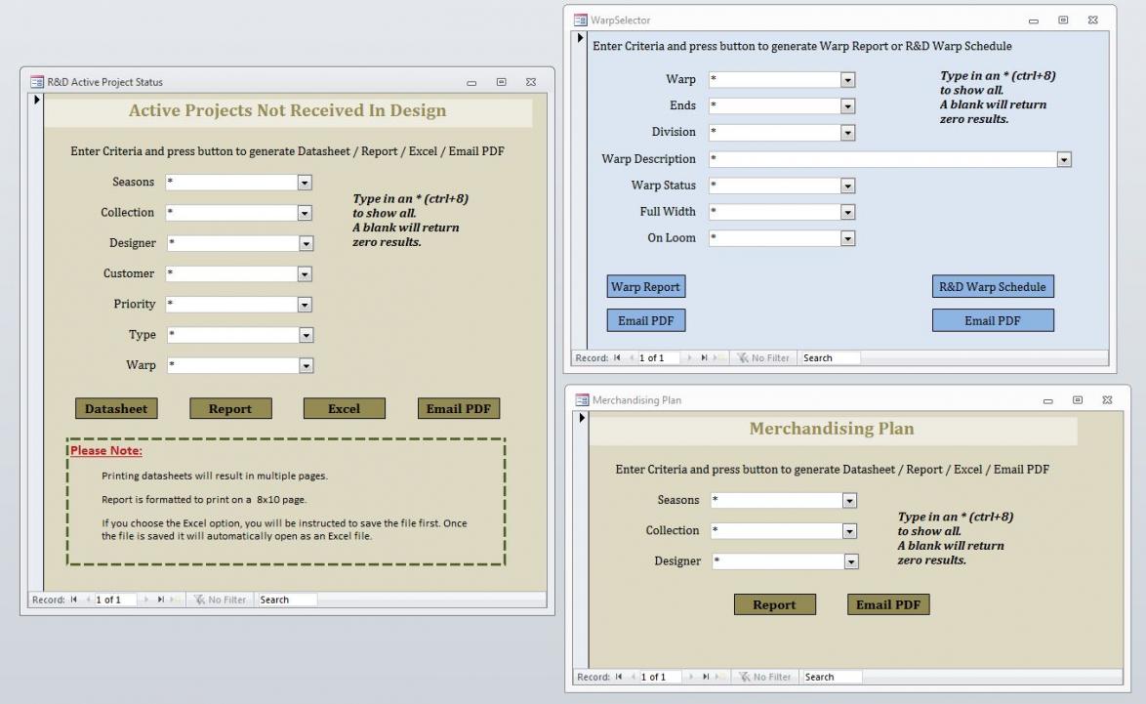
Task: Click the first record icon in WarpSelector
Action: coord(617,358)
